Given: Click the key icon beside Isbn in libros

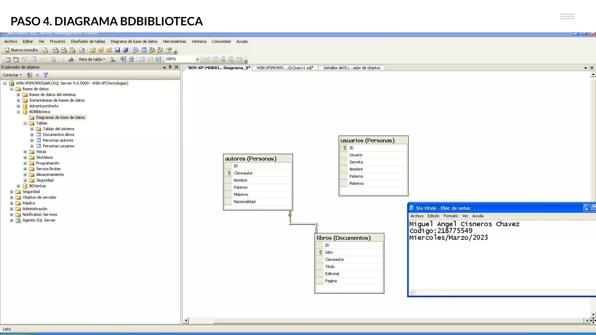Looking at the screenshot, I should [320, 252].
